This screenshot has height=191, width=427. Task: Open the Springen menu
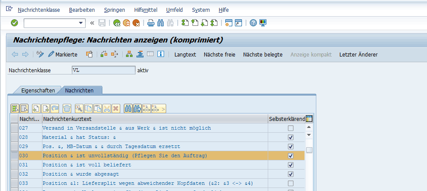coord(114,10)
